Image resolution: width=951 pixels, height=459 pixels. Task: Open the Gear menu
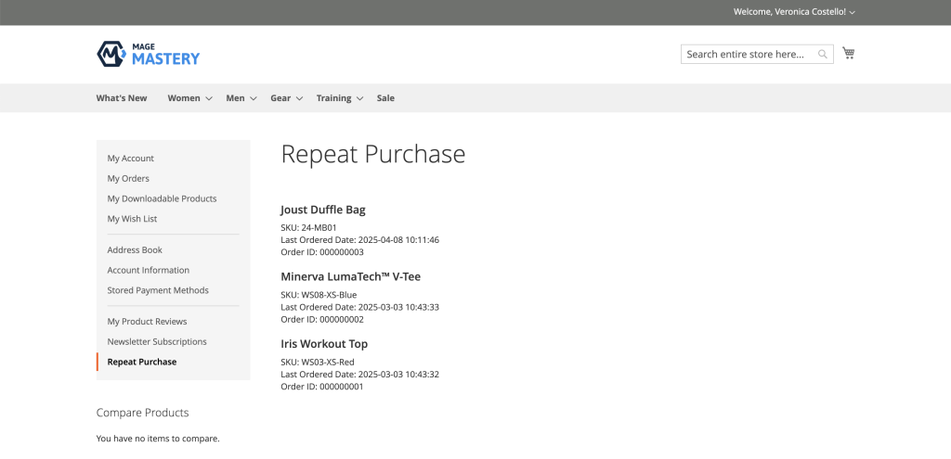click(x=280, y=98)
